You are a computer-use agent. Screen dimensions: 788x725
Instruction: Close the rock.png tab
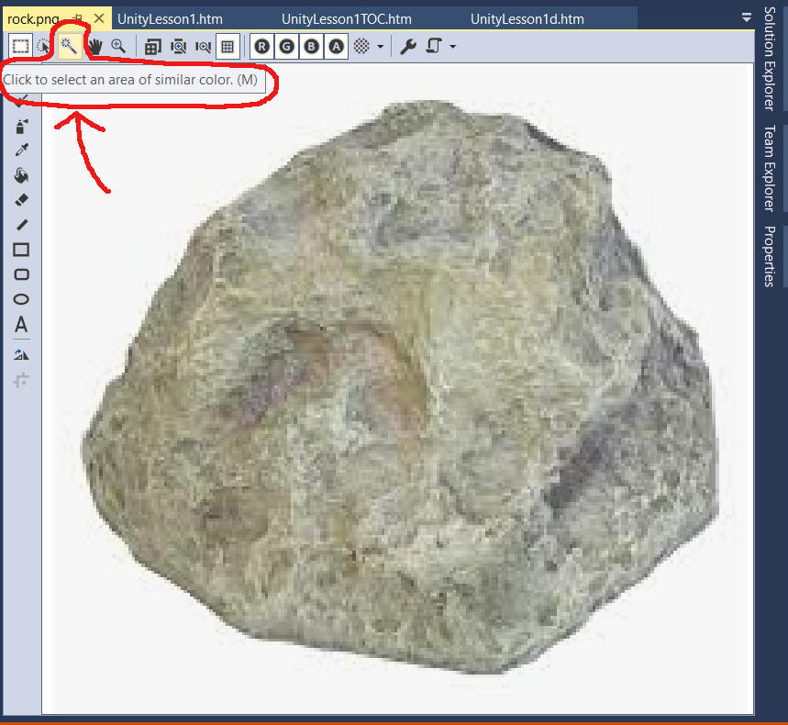coord(99,18)
